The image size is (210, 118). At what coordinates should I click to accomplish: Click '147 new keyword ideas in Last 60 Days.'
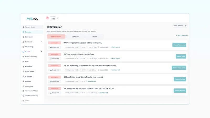pyautogui.click(x=79, y=54)
